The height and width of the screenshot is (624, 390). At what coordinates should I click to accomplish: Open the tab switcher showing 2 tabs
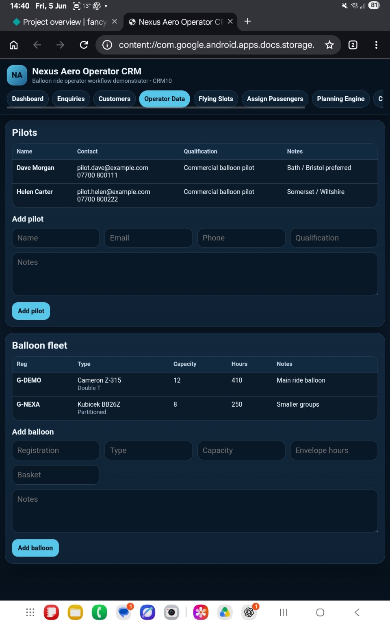(x=353, y=45)
